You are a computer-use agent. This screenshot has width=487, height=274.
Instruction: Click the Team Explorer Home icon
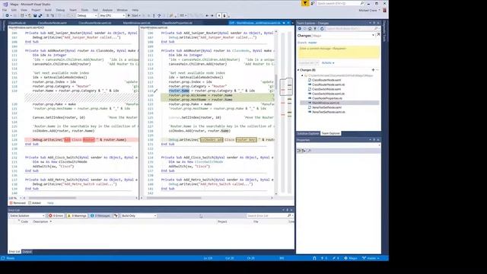click(x=310, y=29)
